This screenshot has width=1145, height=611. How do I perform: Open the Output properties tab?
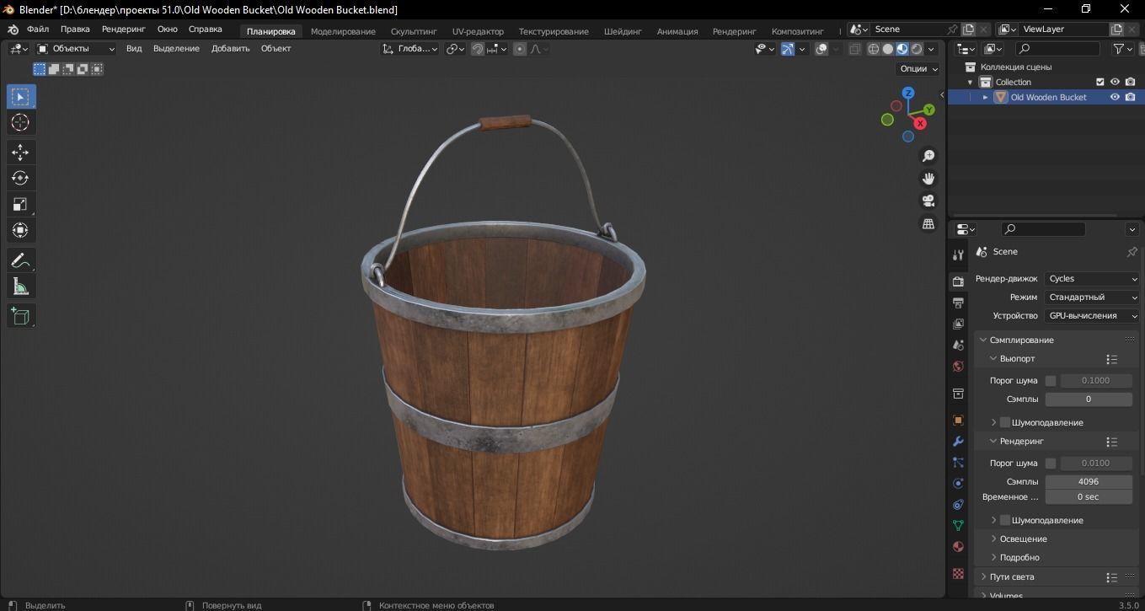(958, 303)
